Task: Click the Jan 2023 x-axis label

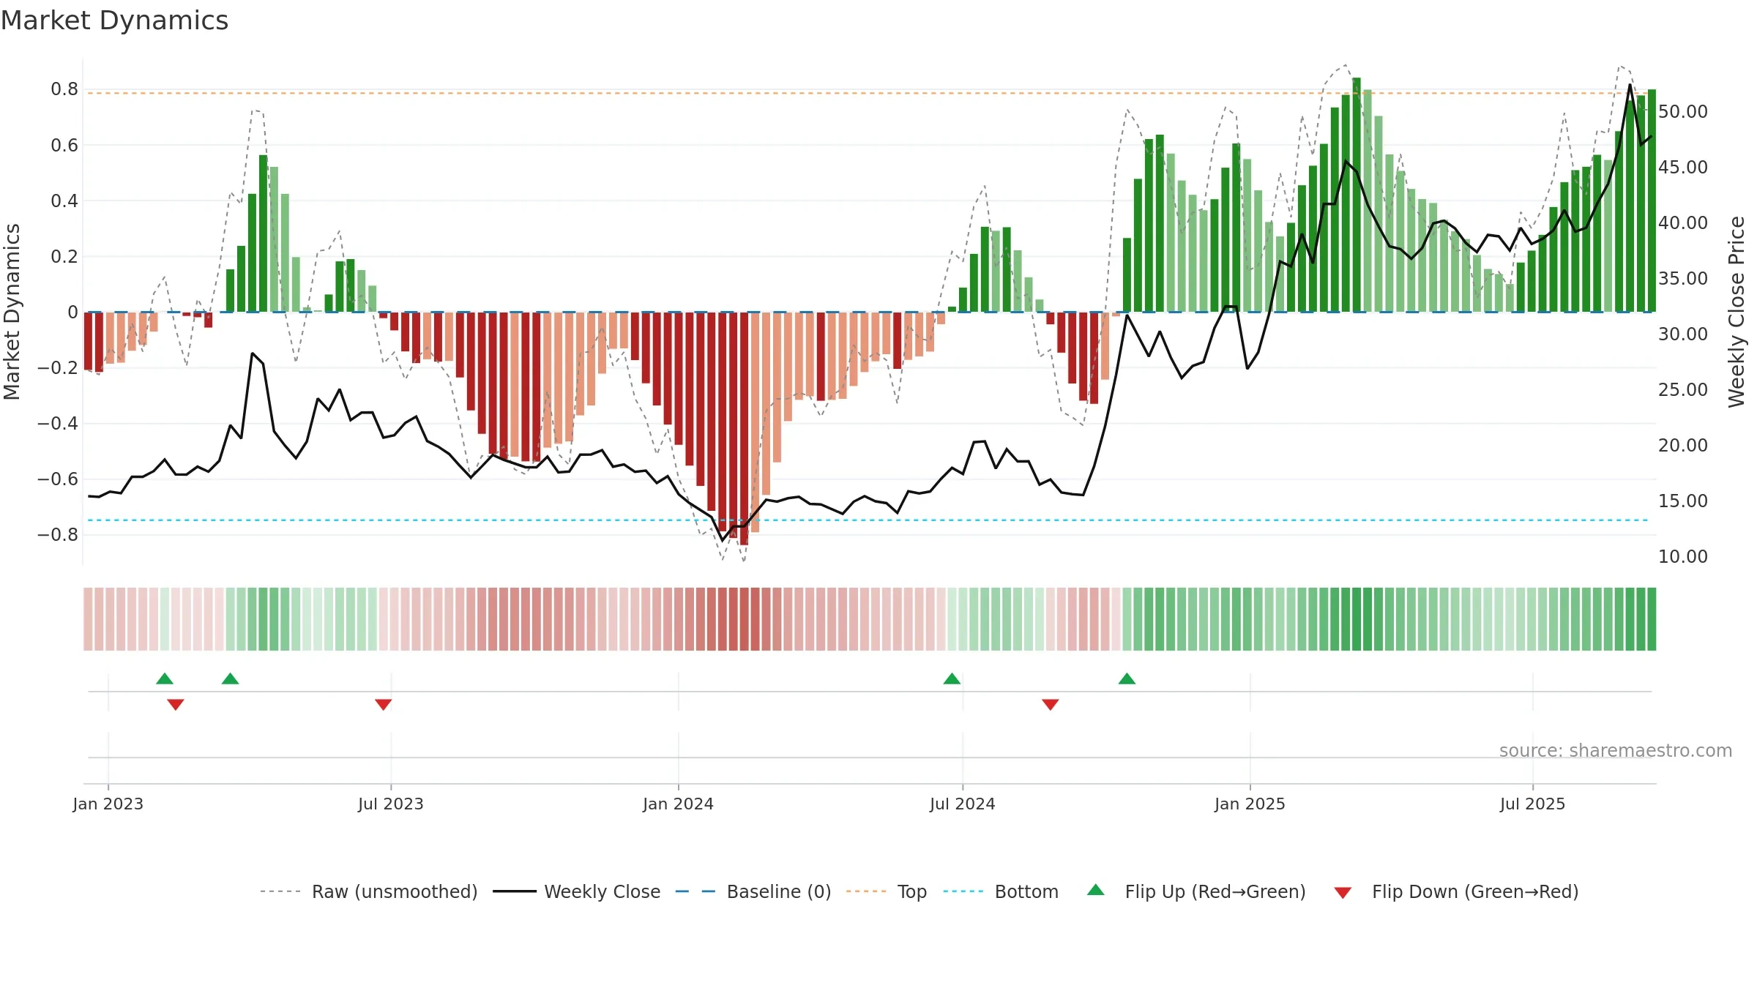Action: [x=108, y=804]
